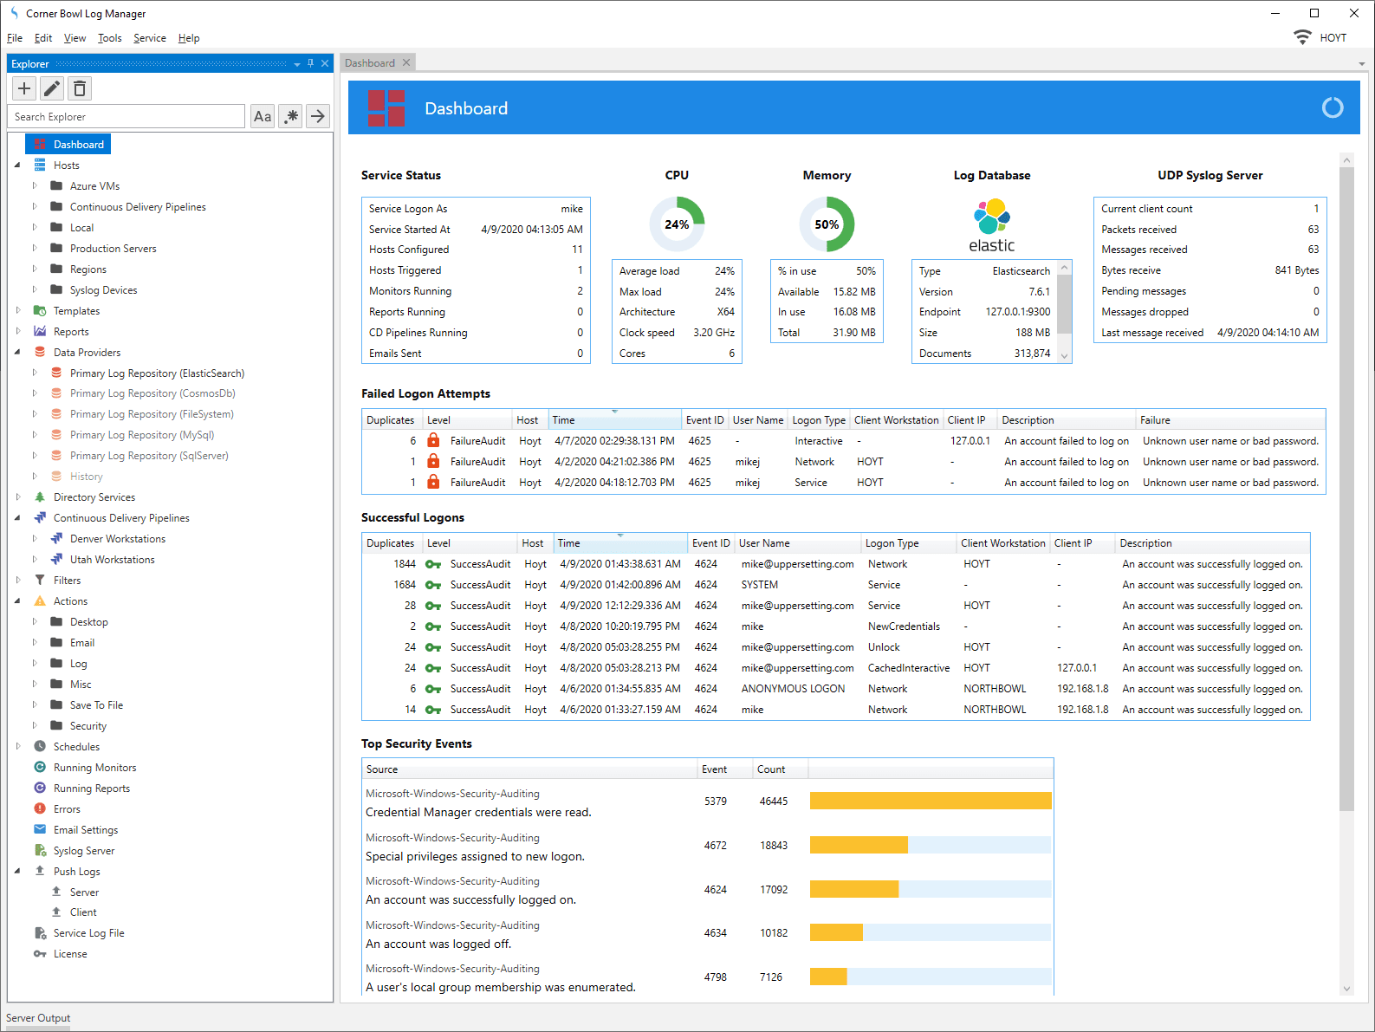Select Primary Log Repository (ElasticSearch)
Image resolution: width=1375 pixels, height=1032 pixels.
click(x=157, y=373)
